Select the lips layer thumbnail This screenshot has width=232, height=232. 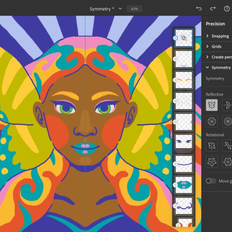pyautogui.click(x=184, y=185)
